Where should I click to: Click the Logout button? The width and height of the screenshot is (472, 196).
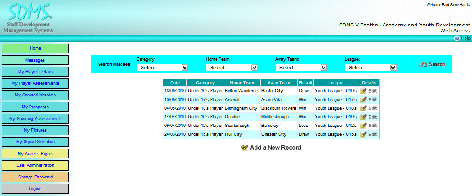click(x=35, y=189)
